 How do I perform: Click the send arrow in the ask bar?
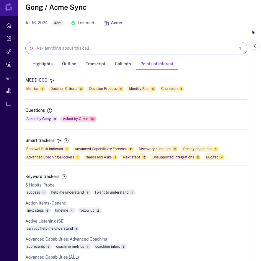(240, 48)
